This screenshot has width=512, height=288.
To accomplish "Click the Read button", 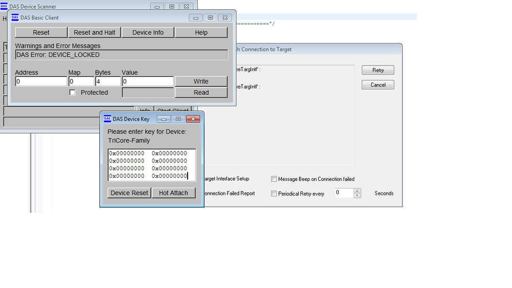I will pyautogui.click(x=201, y=93).
